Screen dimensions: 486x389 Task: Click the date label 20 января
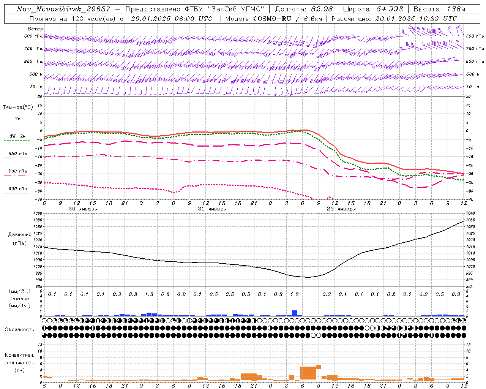click(83, 209)
